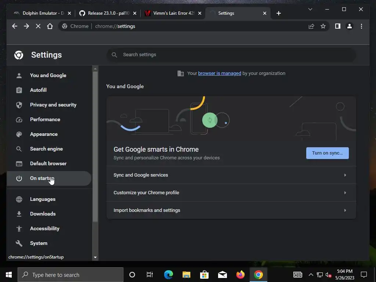Show hidden system tray icons
The width and height of the screenshot is (376, 282).
pos(311,275)
